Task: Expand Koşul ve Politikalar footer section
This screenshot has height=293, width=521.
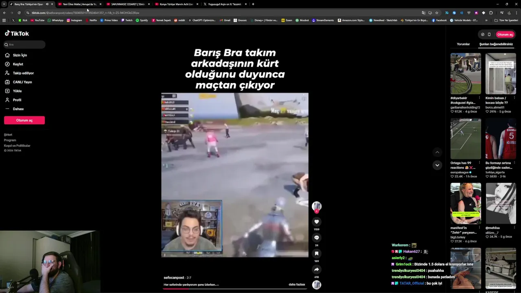Action: (17, 145)
